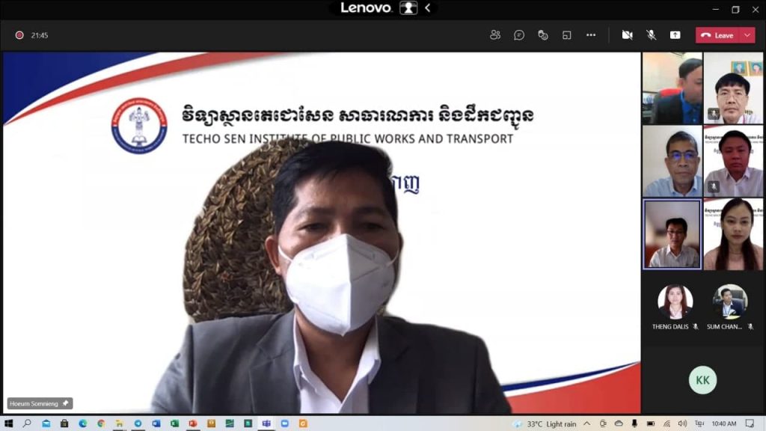Open More actions ellipsis menu
Image resolution: width=766 pixels, height=431 pixels.
pyautogui.click(x=591, y=35)
